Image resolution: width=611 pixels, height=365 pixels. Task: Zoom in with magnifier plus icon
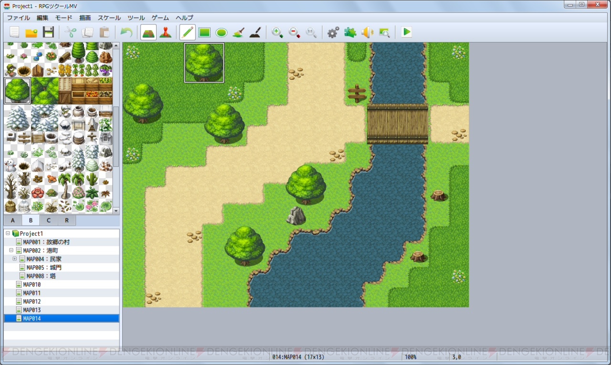(x=277, y=32)
